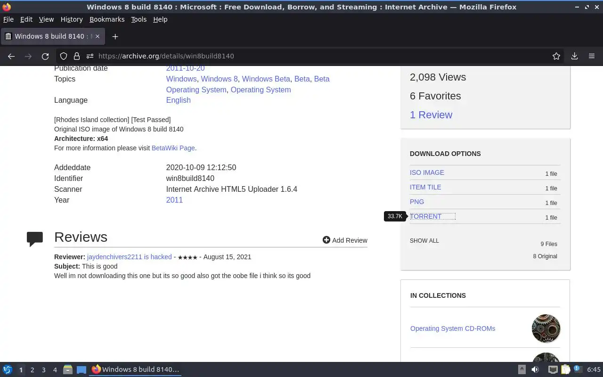Open the Lubuntu start menu icon
Image resolution: width=603 pixels, height=377 pixels.
click(8, 370)
